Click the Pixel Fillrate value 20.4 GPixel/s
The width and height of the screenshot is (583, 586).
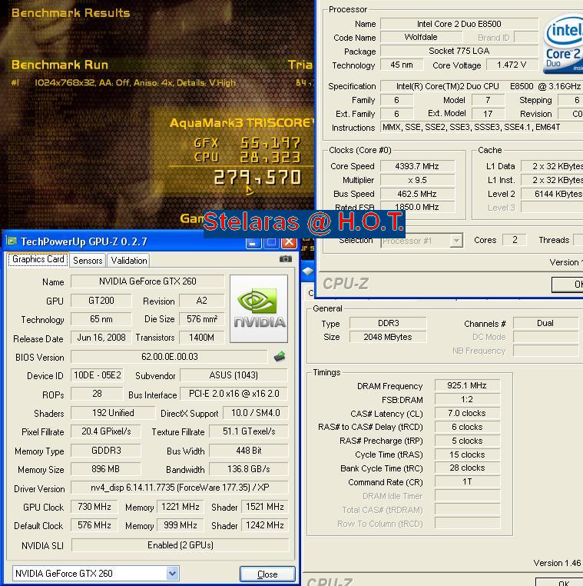point(106,431)
